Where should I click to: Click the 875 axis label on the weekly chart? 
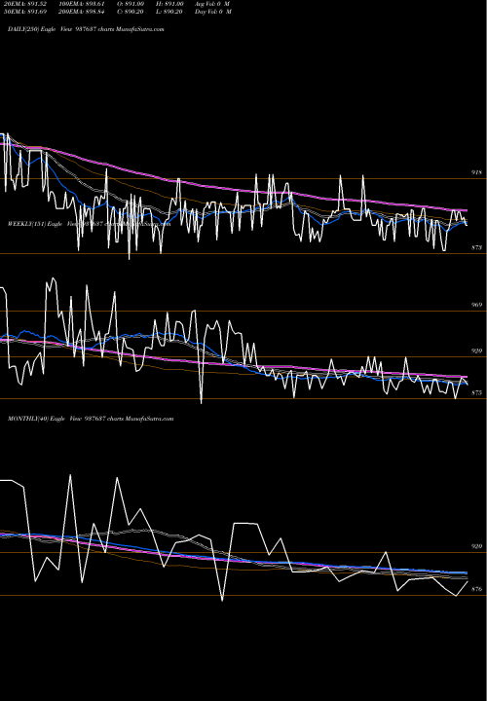(x=476, y=393)
